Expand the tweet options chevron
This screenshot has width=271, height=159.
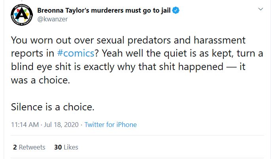260,9
